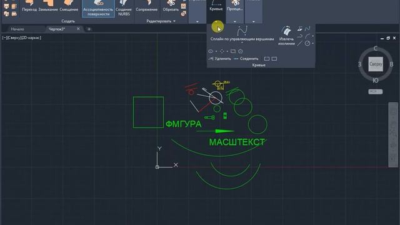Screen dimensions: 400x225
Task: Expand the spline tool dropdown arrow
Action: 242,42
